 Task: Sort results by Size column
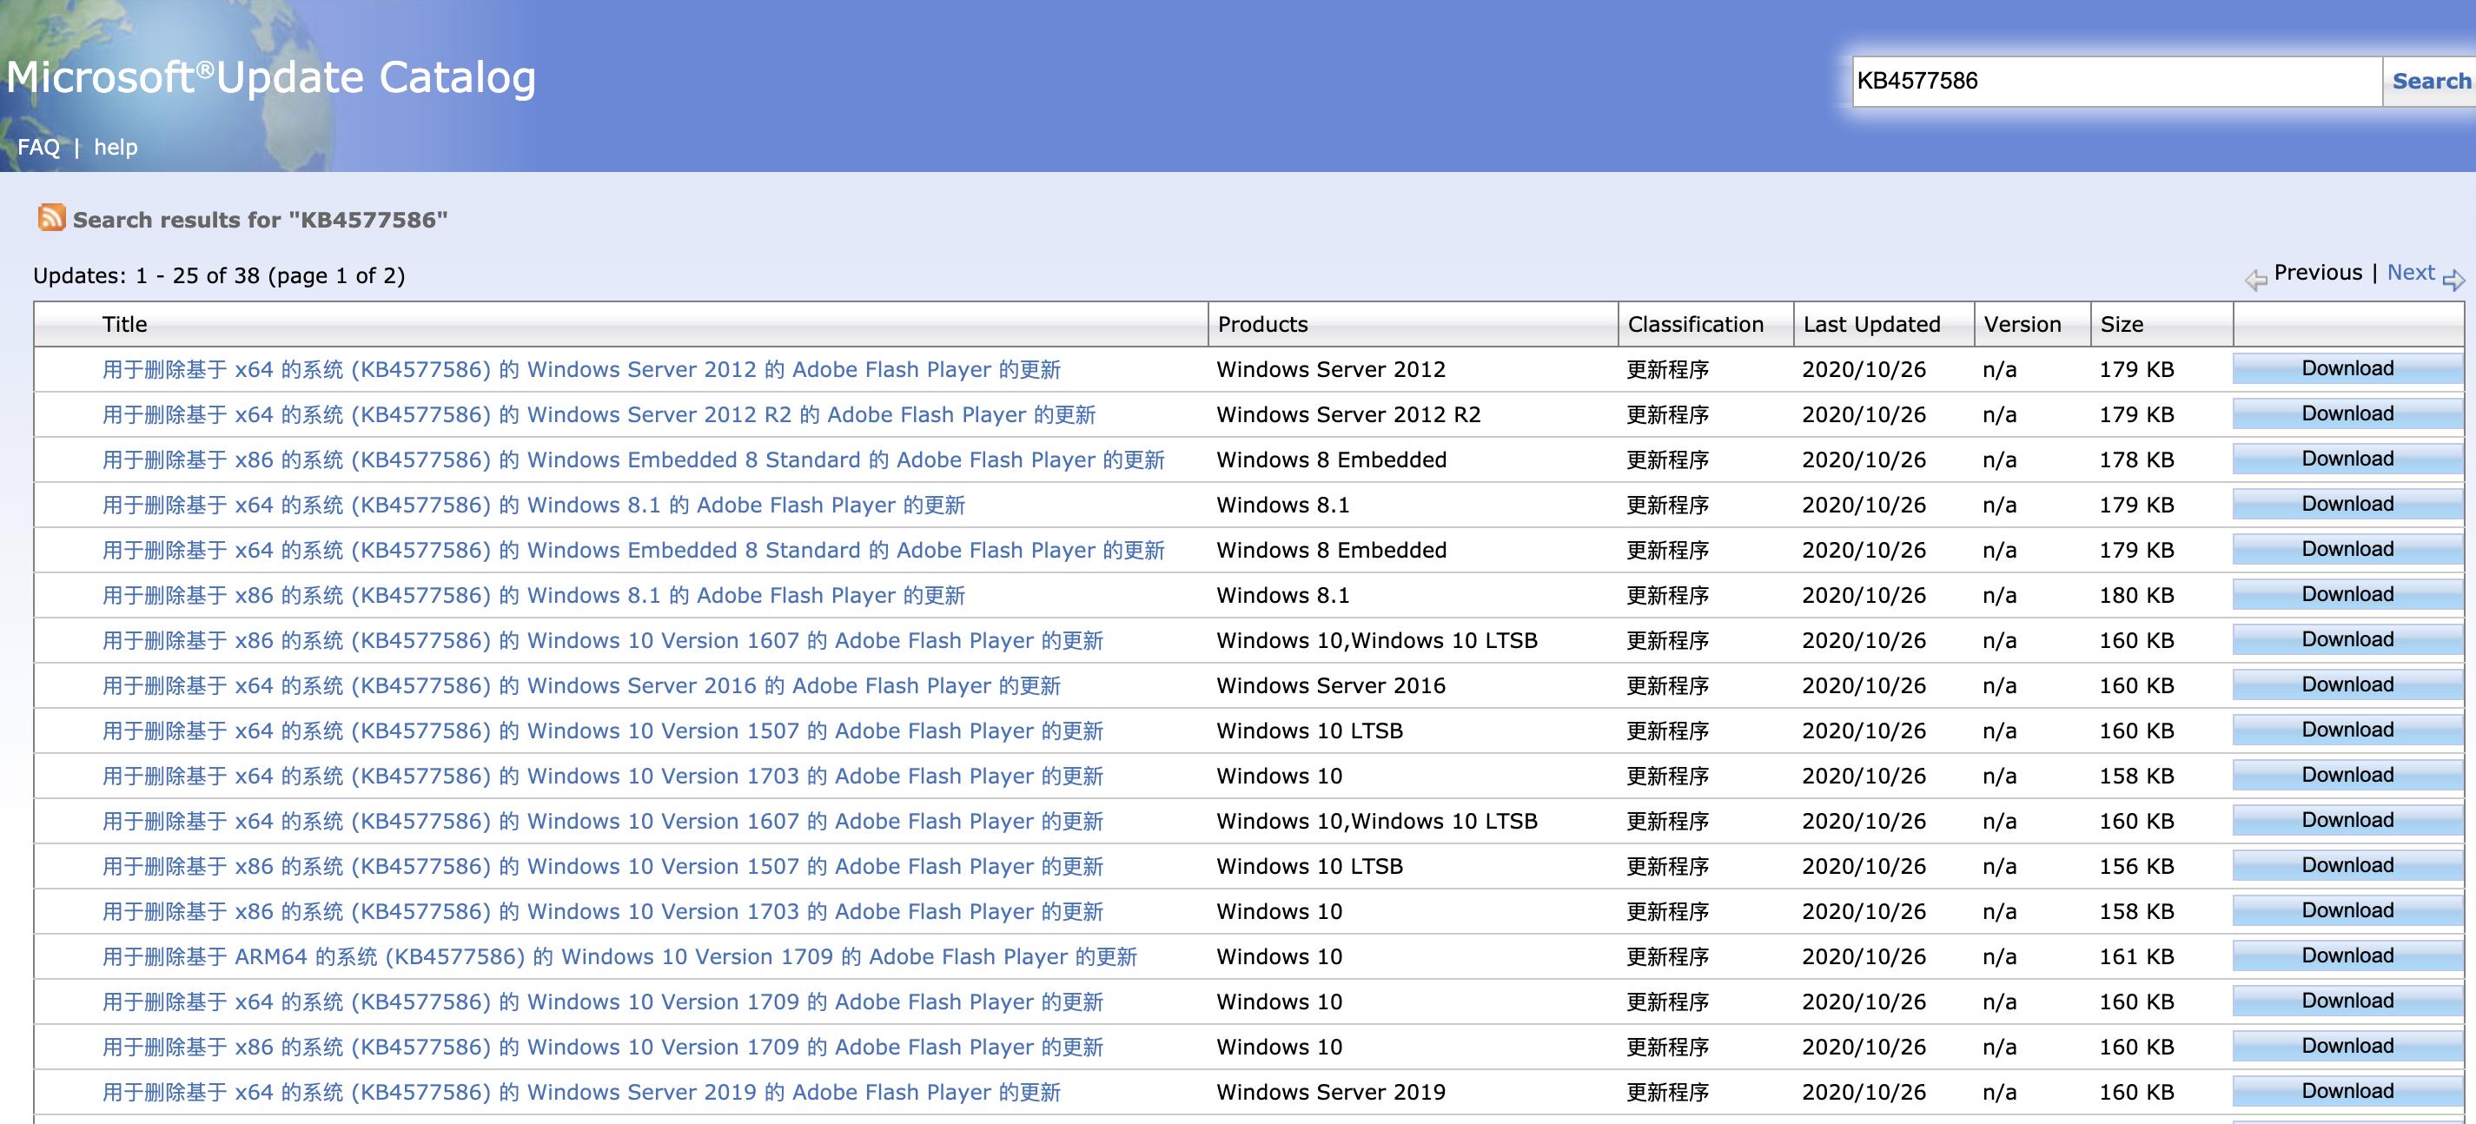(x=2122, y=325)
